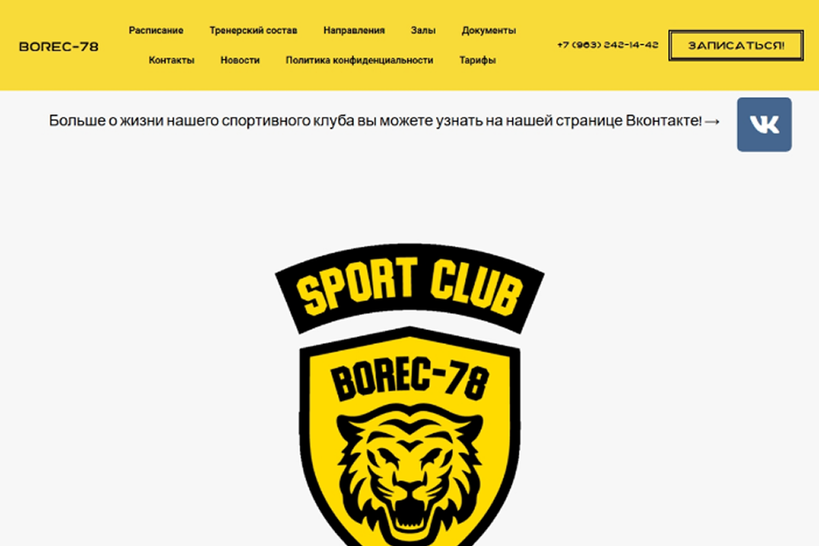
Task: Open Политика конфиденциальности link
Action: coord(359,60)
